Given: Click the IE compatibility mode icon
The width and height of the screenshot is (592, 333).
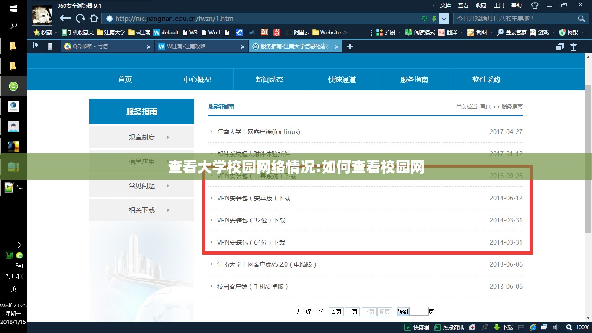Looking at the screenshot, I should tap(533, 327).
